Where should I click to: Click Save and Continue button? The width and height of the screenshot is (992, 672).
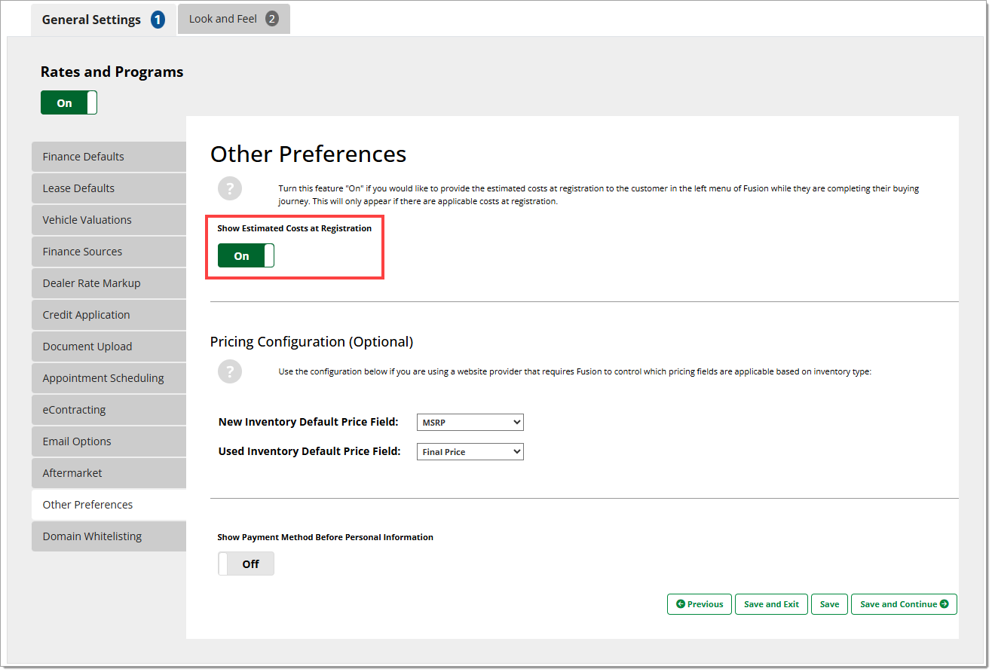coord(903,604)
